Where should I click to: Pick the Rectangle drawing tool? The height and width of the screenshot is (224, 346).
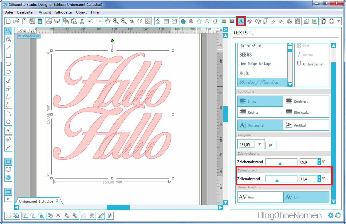click(x=8, y=56)
